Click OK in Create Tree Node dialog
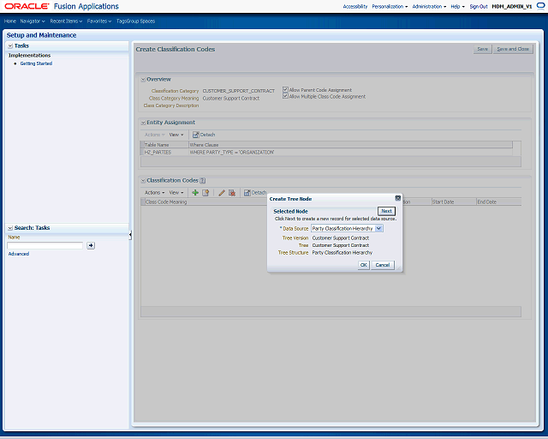This screenshot has width=548, height=439. pos(363,265)
